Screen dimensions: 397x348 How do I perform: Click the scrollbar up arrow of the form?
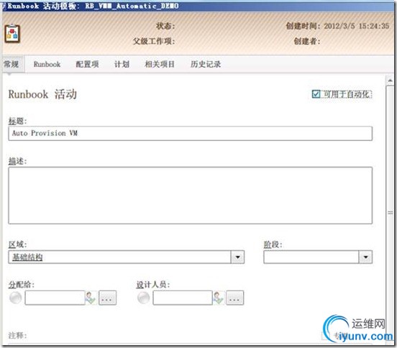[x=390, y=81]
